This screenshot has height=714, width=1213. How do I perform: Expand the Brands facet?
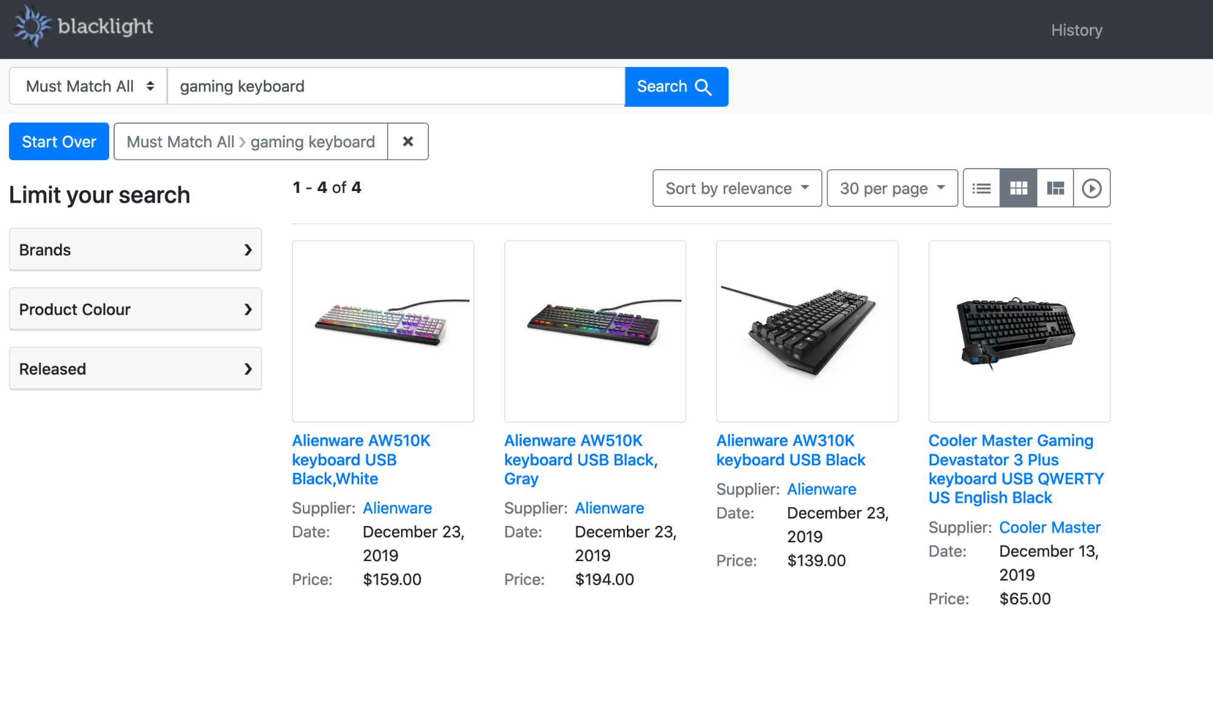point(135,250)
